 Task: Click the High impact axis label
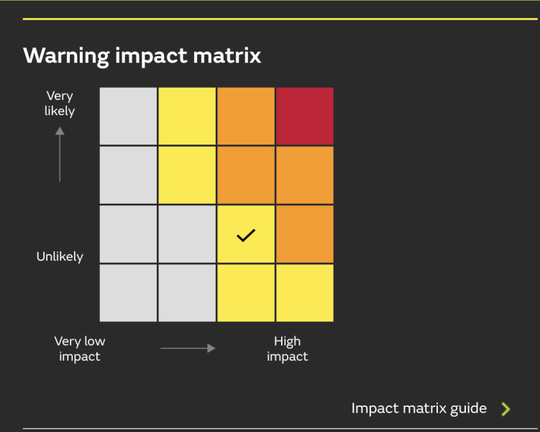point(288,348)
